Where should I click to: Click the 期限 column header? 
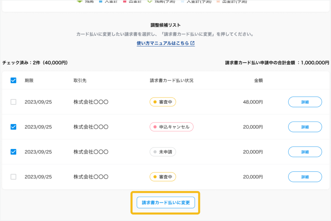point(29,81)
